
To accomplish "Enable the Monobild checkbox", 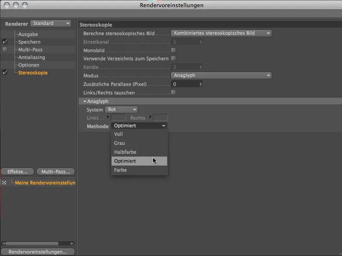I will (173, 50).
